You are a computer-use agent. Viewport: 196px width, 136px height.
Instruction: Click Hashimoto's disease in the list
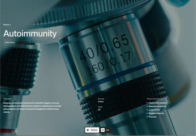point(157,103)
